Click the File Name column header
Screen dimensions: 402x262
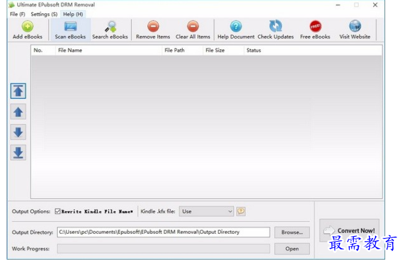[x=109, y=50]
